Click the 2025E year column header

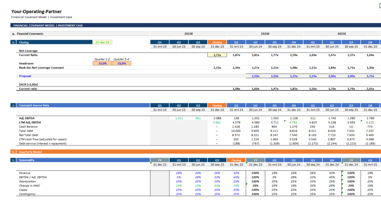(x=342, y=34)
